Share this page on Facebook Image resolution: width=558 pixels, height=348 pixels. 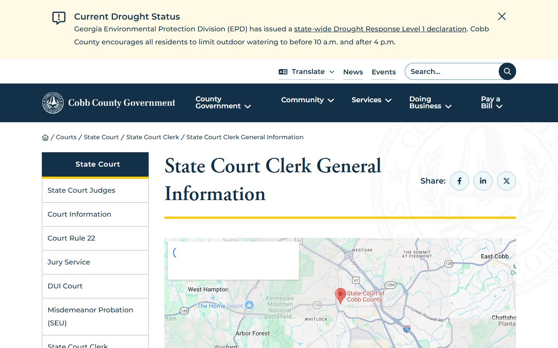(x=459, y=181)
